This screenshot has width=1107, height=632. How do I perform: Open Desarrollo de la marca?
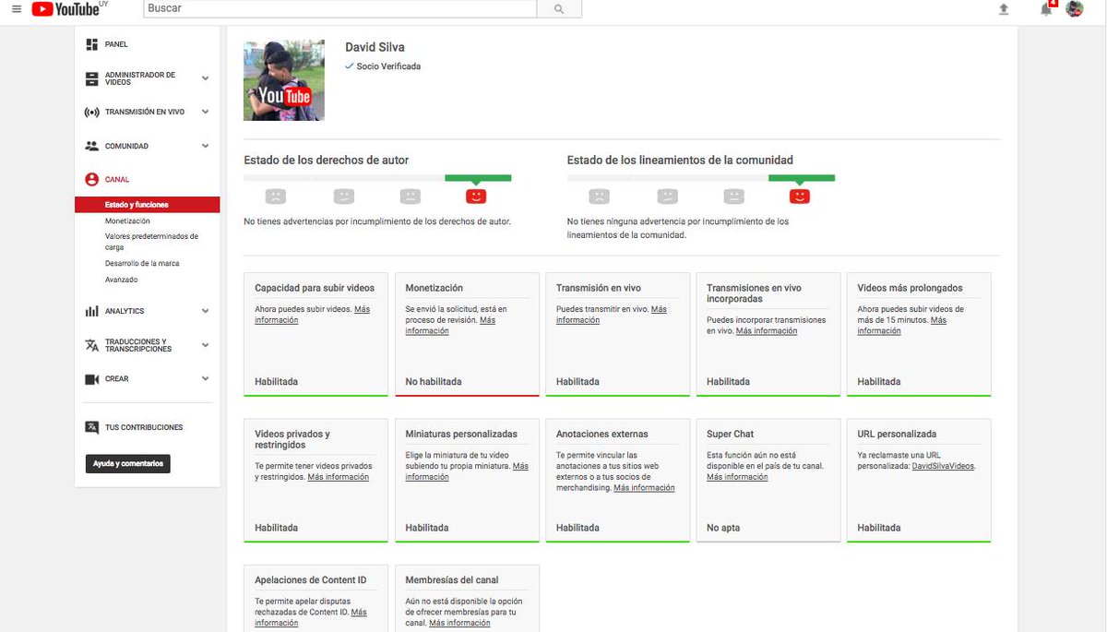[142, 264]
